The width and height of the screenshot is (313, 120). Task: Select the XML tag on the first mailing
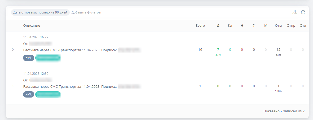[29, 58]
